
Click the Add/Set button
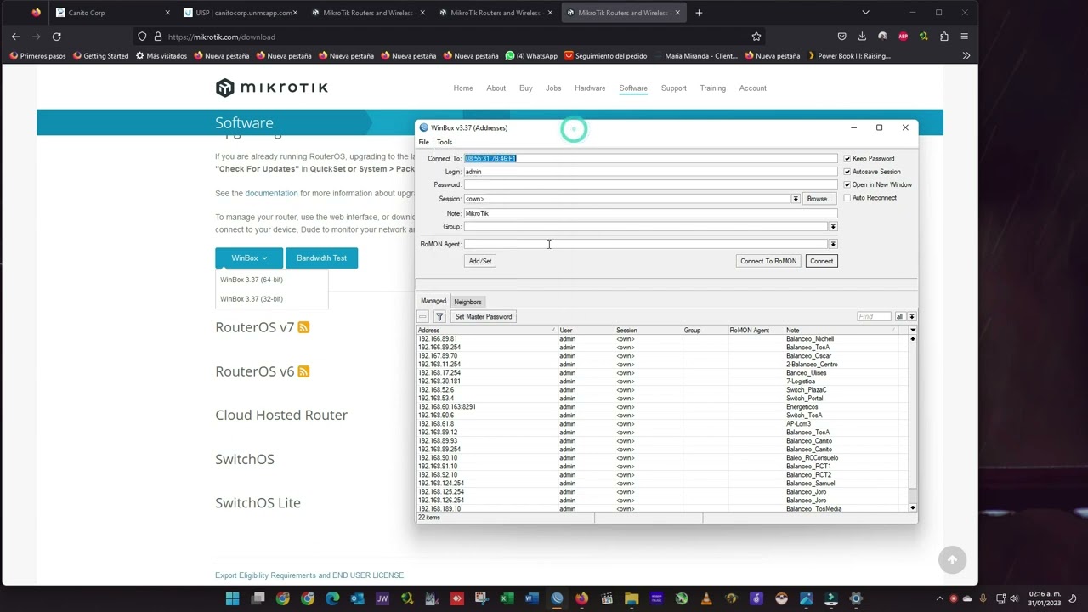480,261
